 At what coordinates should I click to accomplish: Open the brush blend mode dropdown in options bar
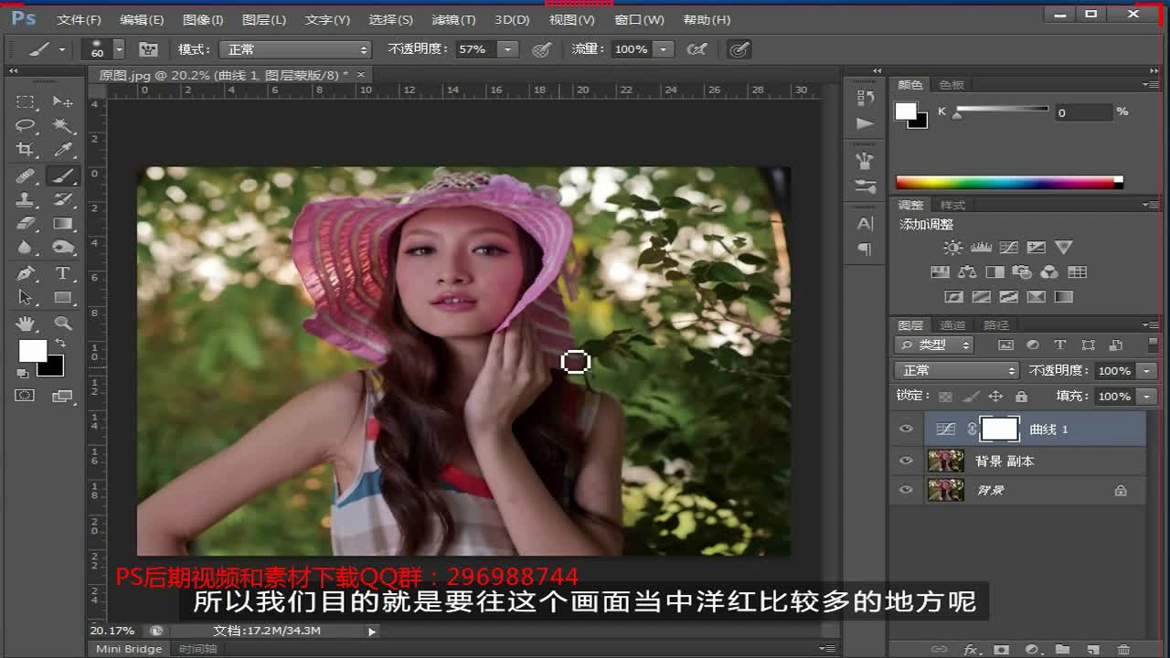tap(294, 49)
